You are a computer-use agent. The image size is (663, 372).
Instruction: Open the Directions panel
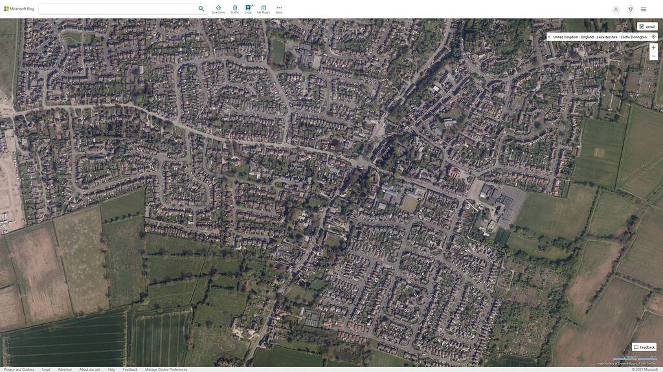tap(218, 9)
